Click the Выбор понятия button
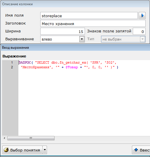 point(22,150)
